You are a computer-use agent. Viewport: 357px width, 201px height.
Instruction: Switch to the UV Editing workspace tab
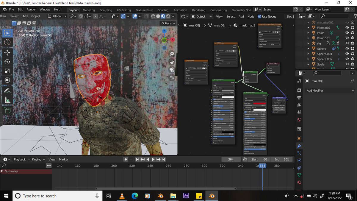point(124,10)
